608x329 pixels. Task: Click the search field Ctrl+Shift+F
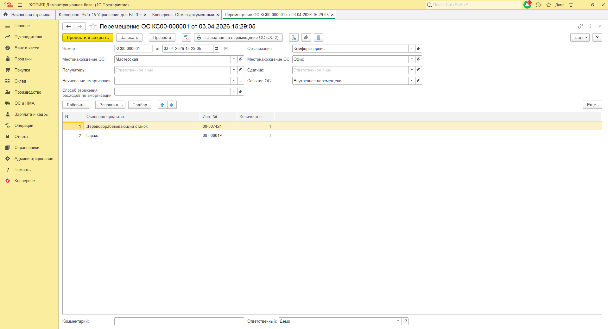(x=473, y=5)
